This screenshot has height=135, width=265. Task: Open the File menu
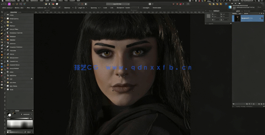click(18, 1)
